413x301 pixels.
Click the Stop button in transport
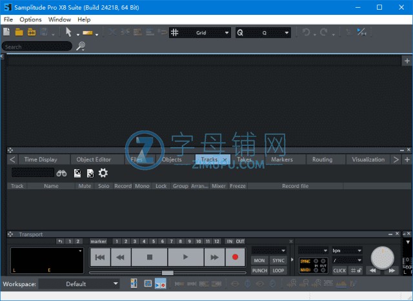150,257
